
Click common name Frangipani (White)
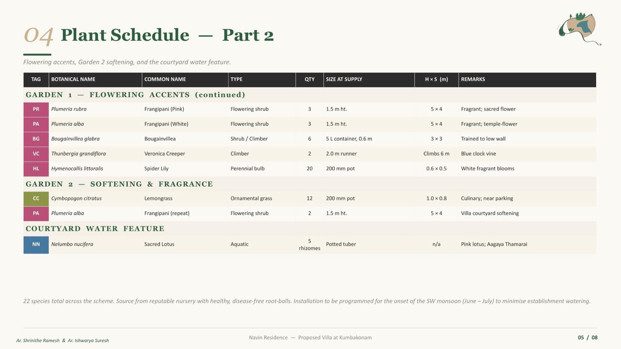(167, 124)
